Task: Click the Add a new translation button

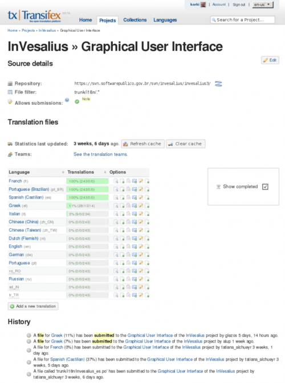Action: pyautogui.click(x=33, y=306)
